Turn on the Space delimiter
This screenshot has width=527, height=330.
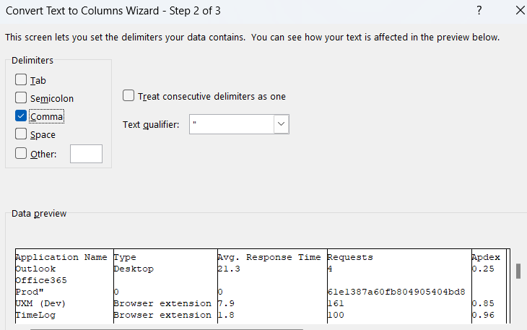(x=21, y=134)
